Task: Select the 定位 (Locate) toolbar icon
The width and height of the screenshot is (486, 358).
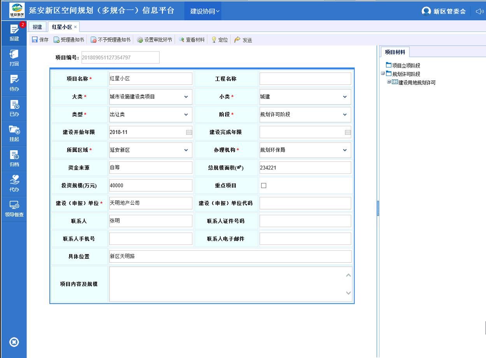Action: (220, 39)
